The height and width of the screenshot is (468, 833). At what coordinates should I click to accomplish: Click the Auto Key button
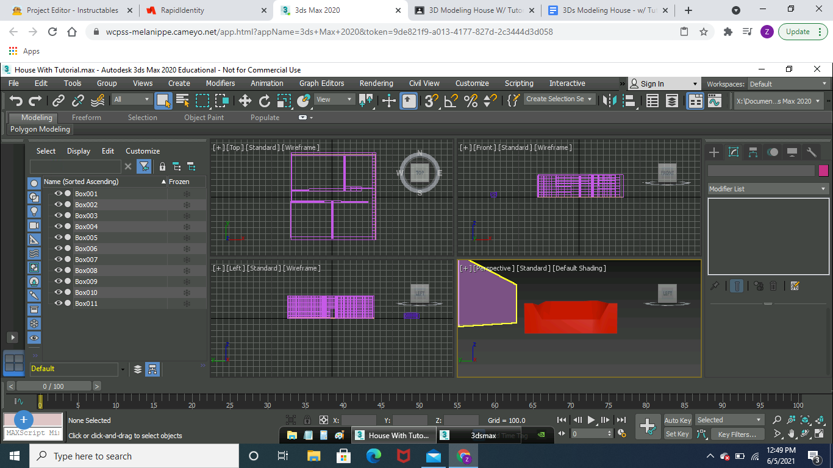(x=677, y=420)
